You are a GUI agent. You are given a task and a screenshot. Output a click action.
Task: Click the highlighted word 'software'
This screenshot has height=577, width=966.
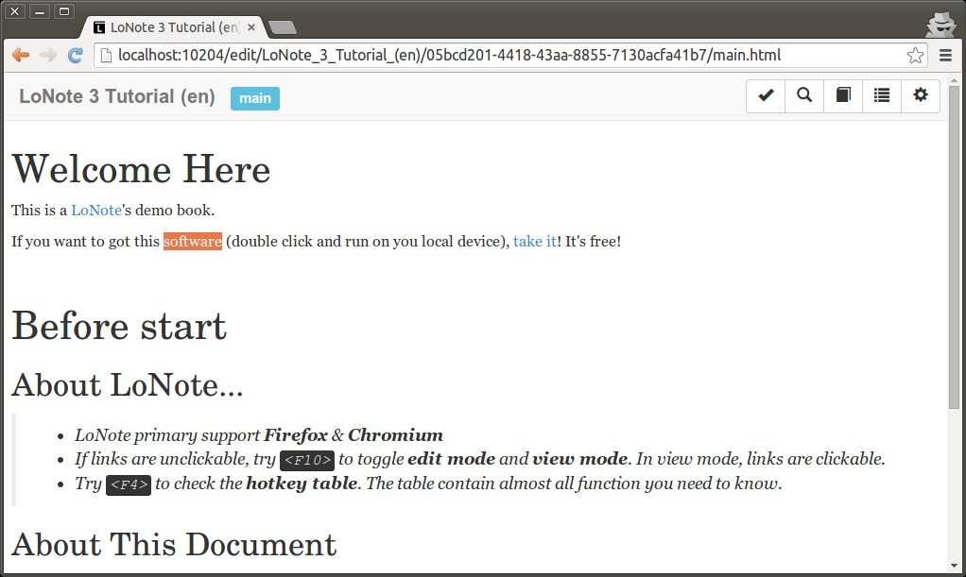[193, 242]
